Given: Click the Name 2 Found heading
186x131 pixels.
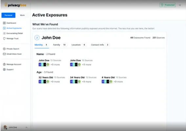Looking at the screenshot, I should 46,54.
